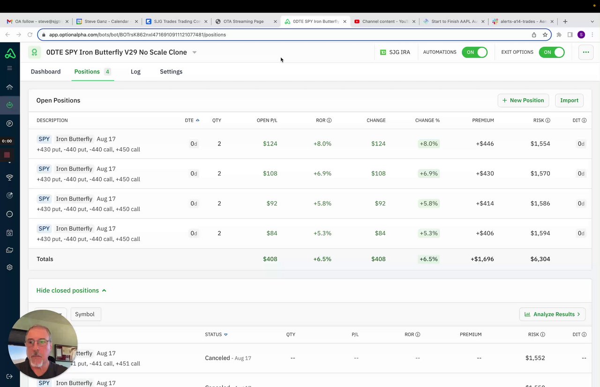The height and width of the screenshot is (387, 600).
Task: Click the DIT info icon in the Open Positions header
Action: pos(584,120)
